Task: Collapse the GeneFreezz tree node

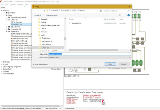Action: (x=7, y=32)
